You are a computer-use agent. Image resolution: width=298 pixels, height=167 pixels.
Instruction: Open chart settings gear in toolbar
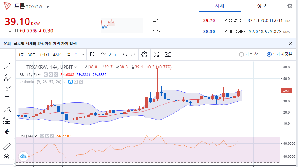[144, 55]
